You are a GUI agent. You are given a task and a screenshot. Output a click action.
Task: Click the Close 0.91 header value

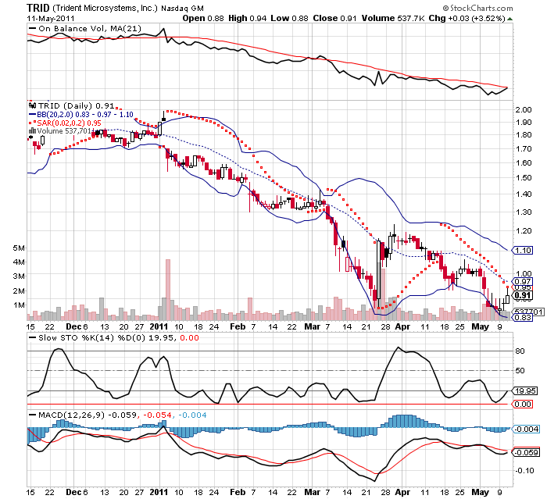tap(334, 18)
